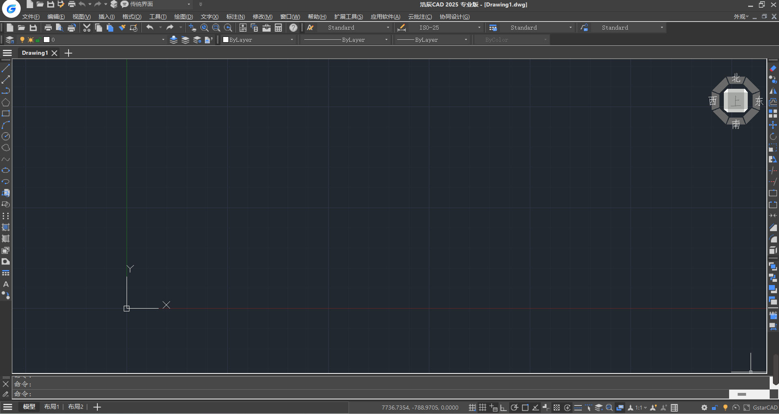Toggle grid display in status bar

pos(482,408)
